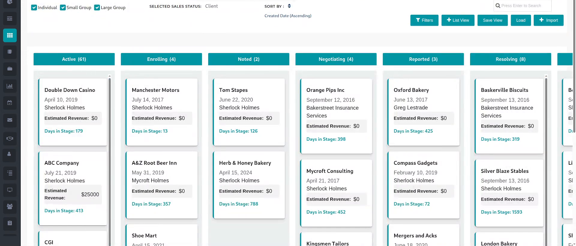Click the Import button
This screenshot has width=576, height=246.
pyautogui.click(x=548, y=20)
